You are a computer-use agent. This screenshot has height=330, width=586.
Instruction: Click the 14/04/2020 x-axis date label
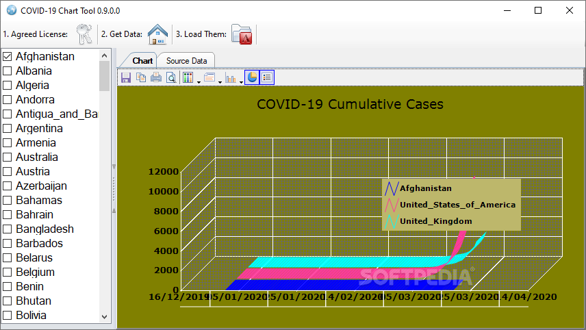click(528, 296)
